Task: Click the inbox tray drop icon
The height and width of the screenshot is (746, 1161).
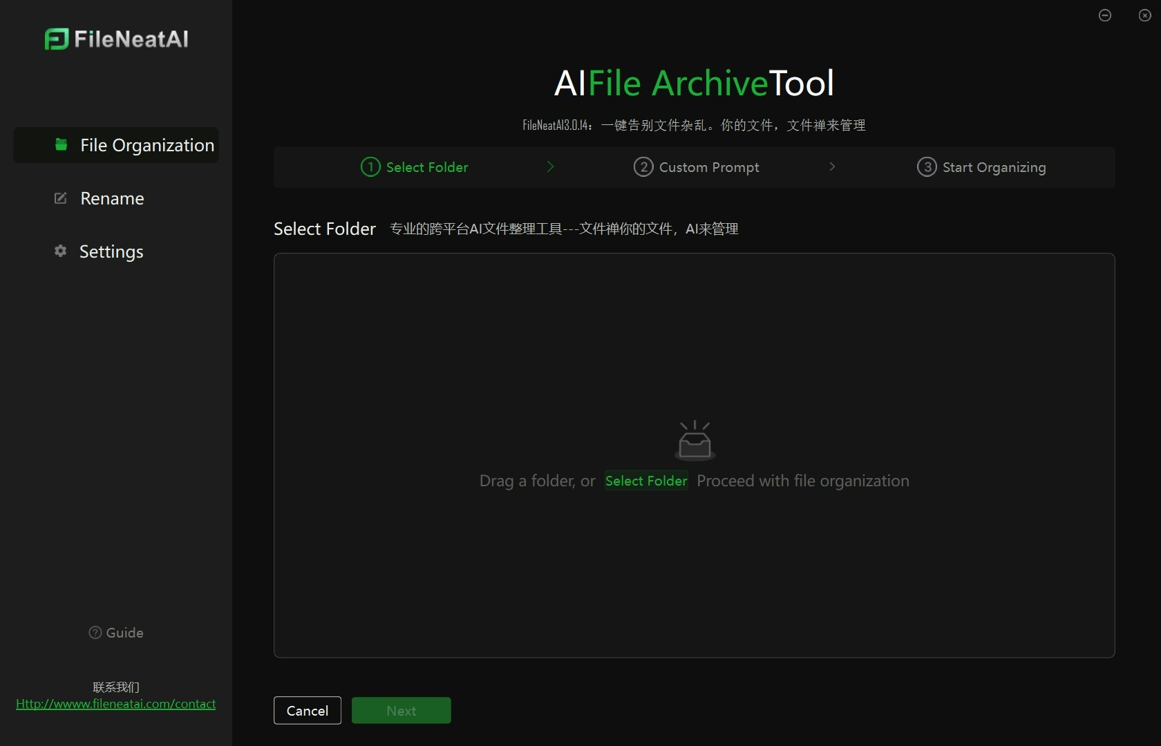Action: click(695, 440)
